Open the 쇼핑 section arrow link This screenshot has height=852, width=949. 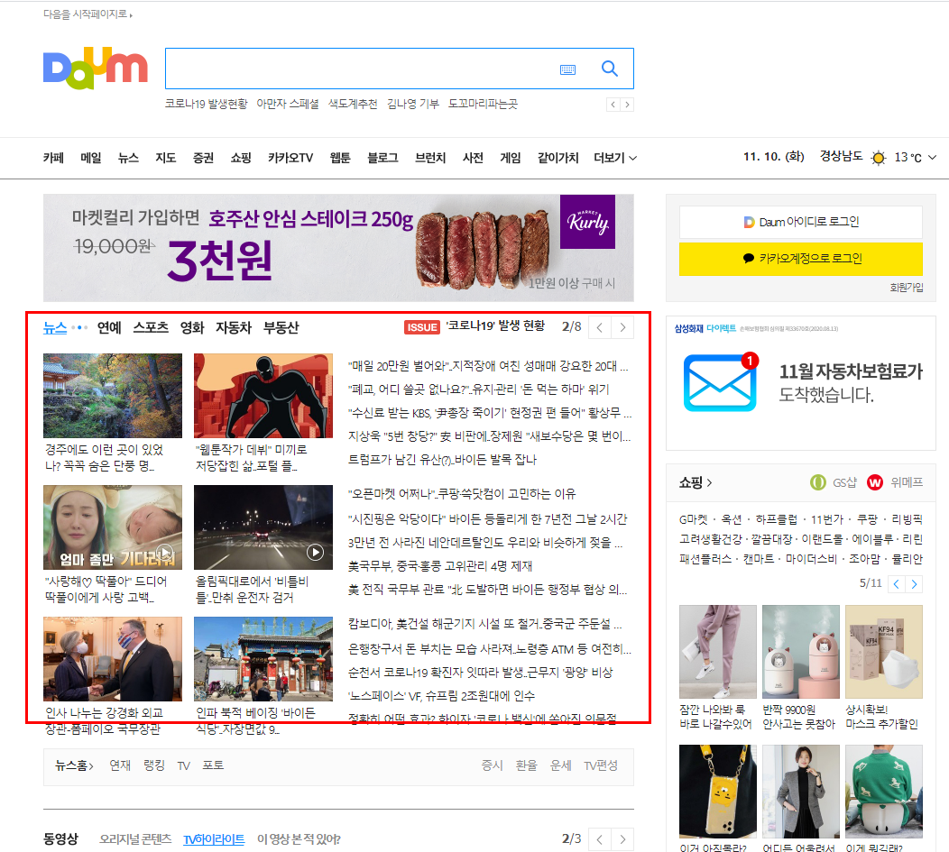696,482
